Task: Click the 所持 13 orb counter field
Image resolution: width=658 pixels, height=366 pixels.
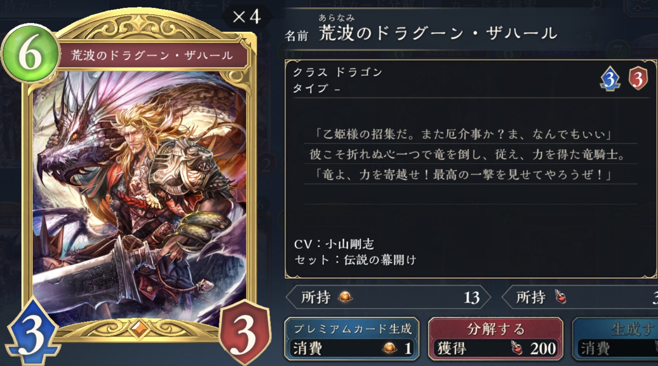Action: [388, 297]
